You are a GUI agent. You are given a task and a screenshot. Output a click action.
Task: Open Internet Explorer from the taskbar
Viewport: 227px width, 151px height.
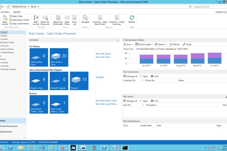click(x=52, y=148)
